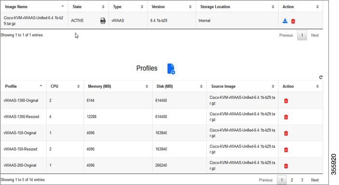Refresh the Profiles table

tap(321, 77)
